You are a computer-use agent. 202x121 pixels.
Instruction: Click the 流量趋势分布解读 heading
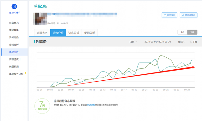point(64,101)
